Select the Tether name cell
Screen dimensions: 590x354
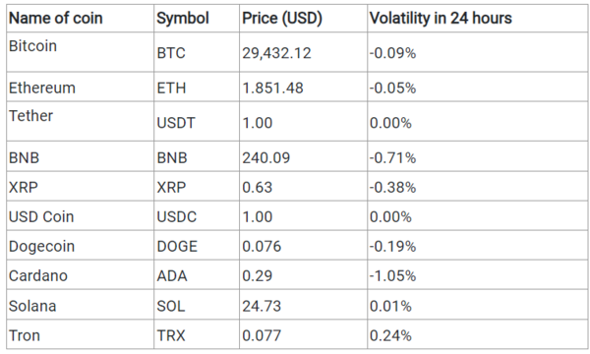80,122
